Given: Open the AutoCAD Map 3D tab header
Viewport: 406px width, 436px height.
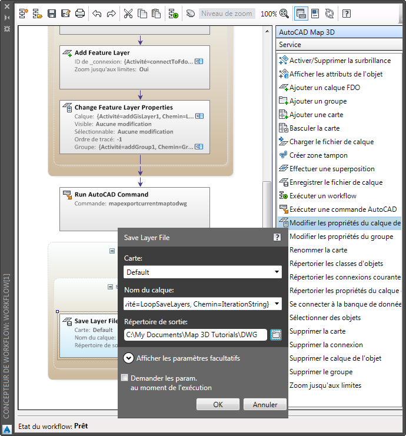Looking at the screenshot, I should click(339, 32).
